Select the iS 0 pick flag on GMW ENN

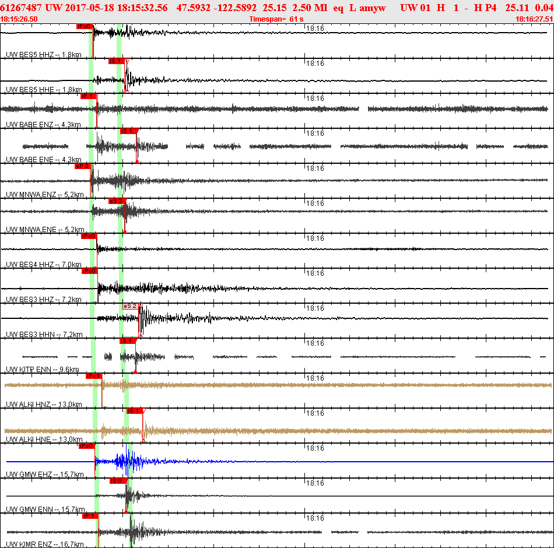click(x=118, y=481)
